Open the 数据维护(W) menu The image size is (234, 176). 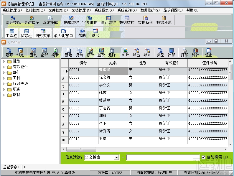pyautogui.click(x=150, y=10)
